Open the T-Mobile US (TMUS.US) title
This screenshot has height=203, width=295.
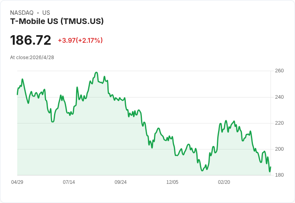57,21
